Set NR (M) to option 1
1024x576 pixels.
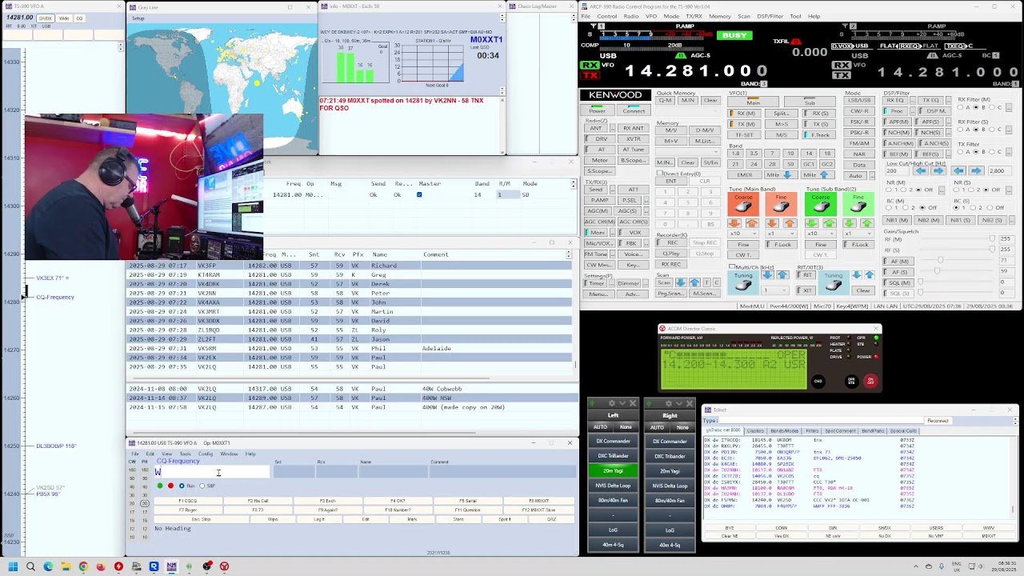click(888, 190)
